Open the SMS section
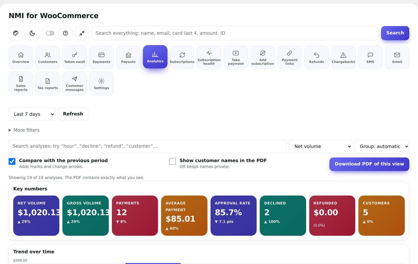The image size is (418, 264). tap(370, 57)
